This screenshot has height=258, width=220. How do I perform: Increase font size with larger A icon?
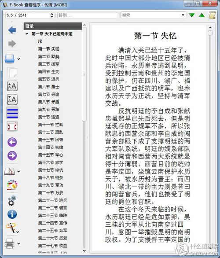tap(12, 86)
